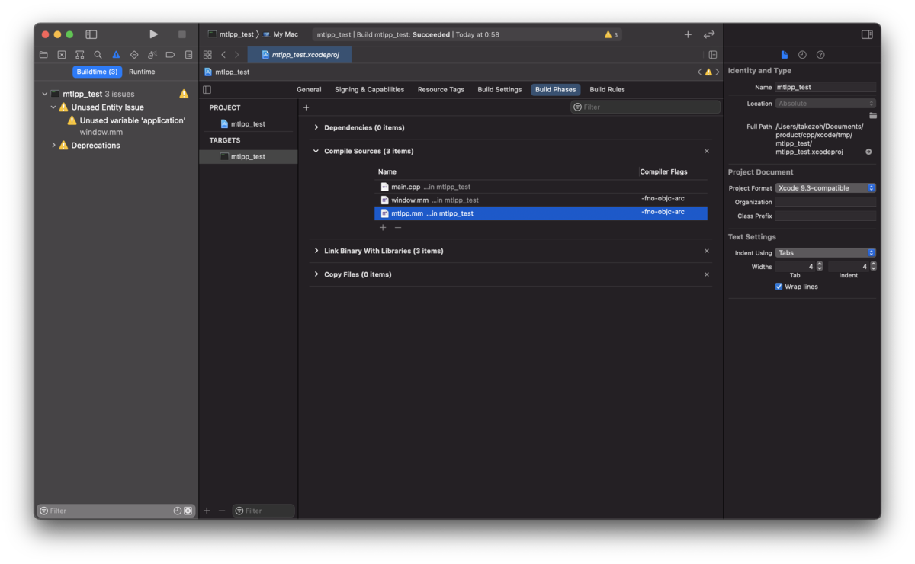Open Project Format dropdown

[x=826, y=188]
